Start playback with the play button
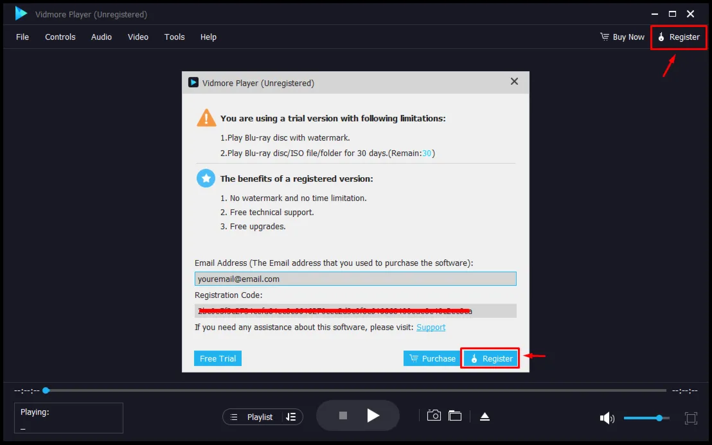Image resolution: width=712 pixels, height=445 pixels. 373,415
